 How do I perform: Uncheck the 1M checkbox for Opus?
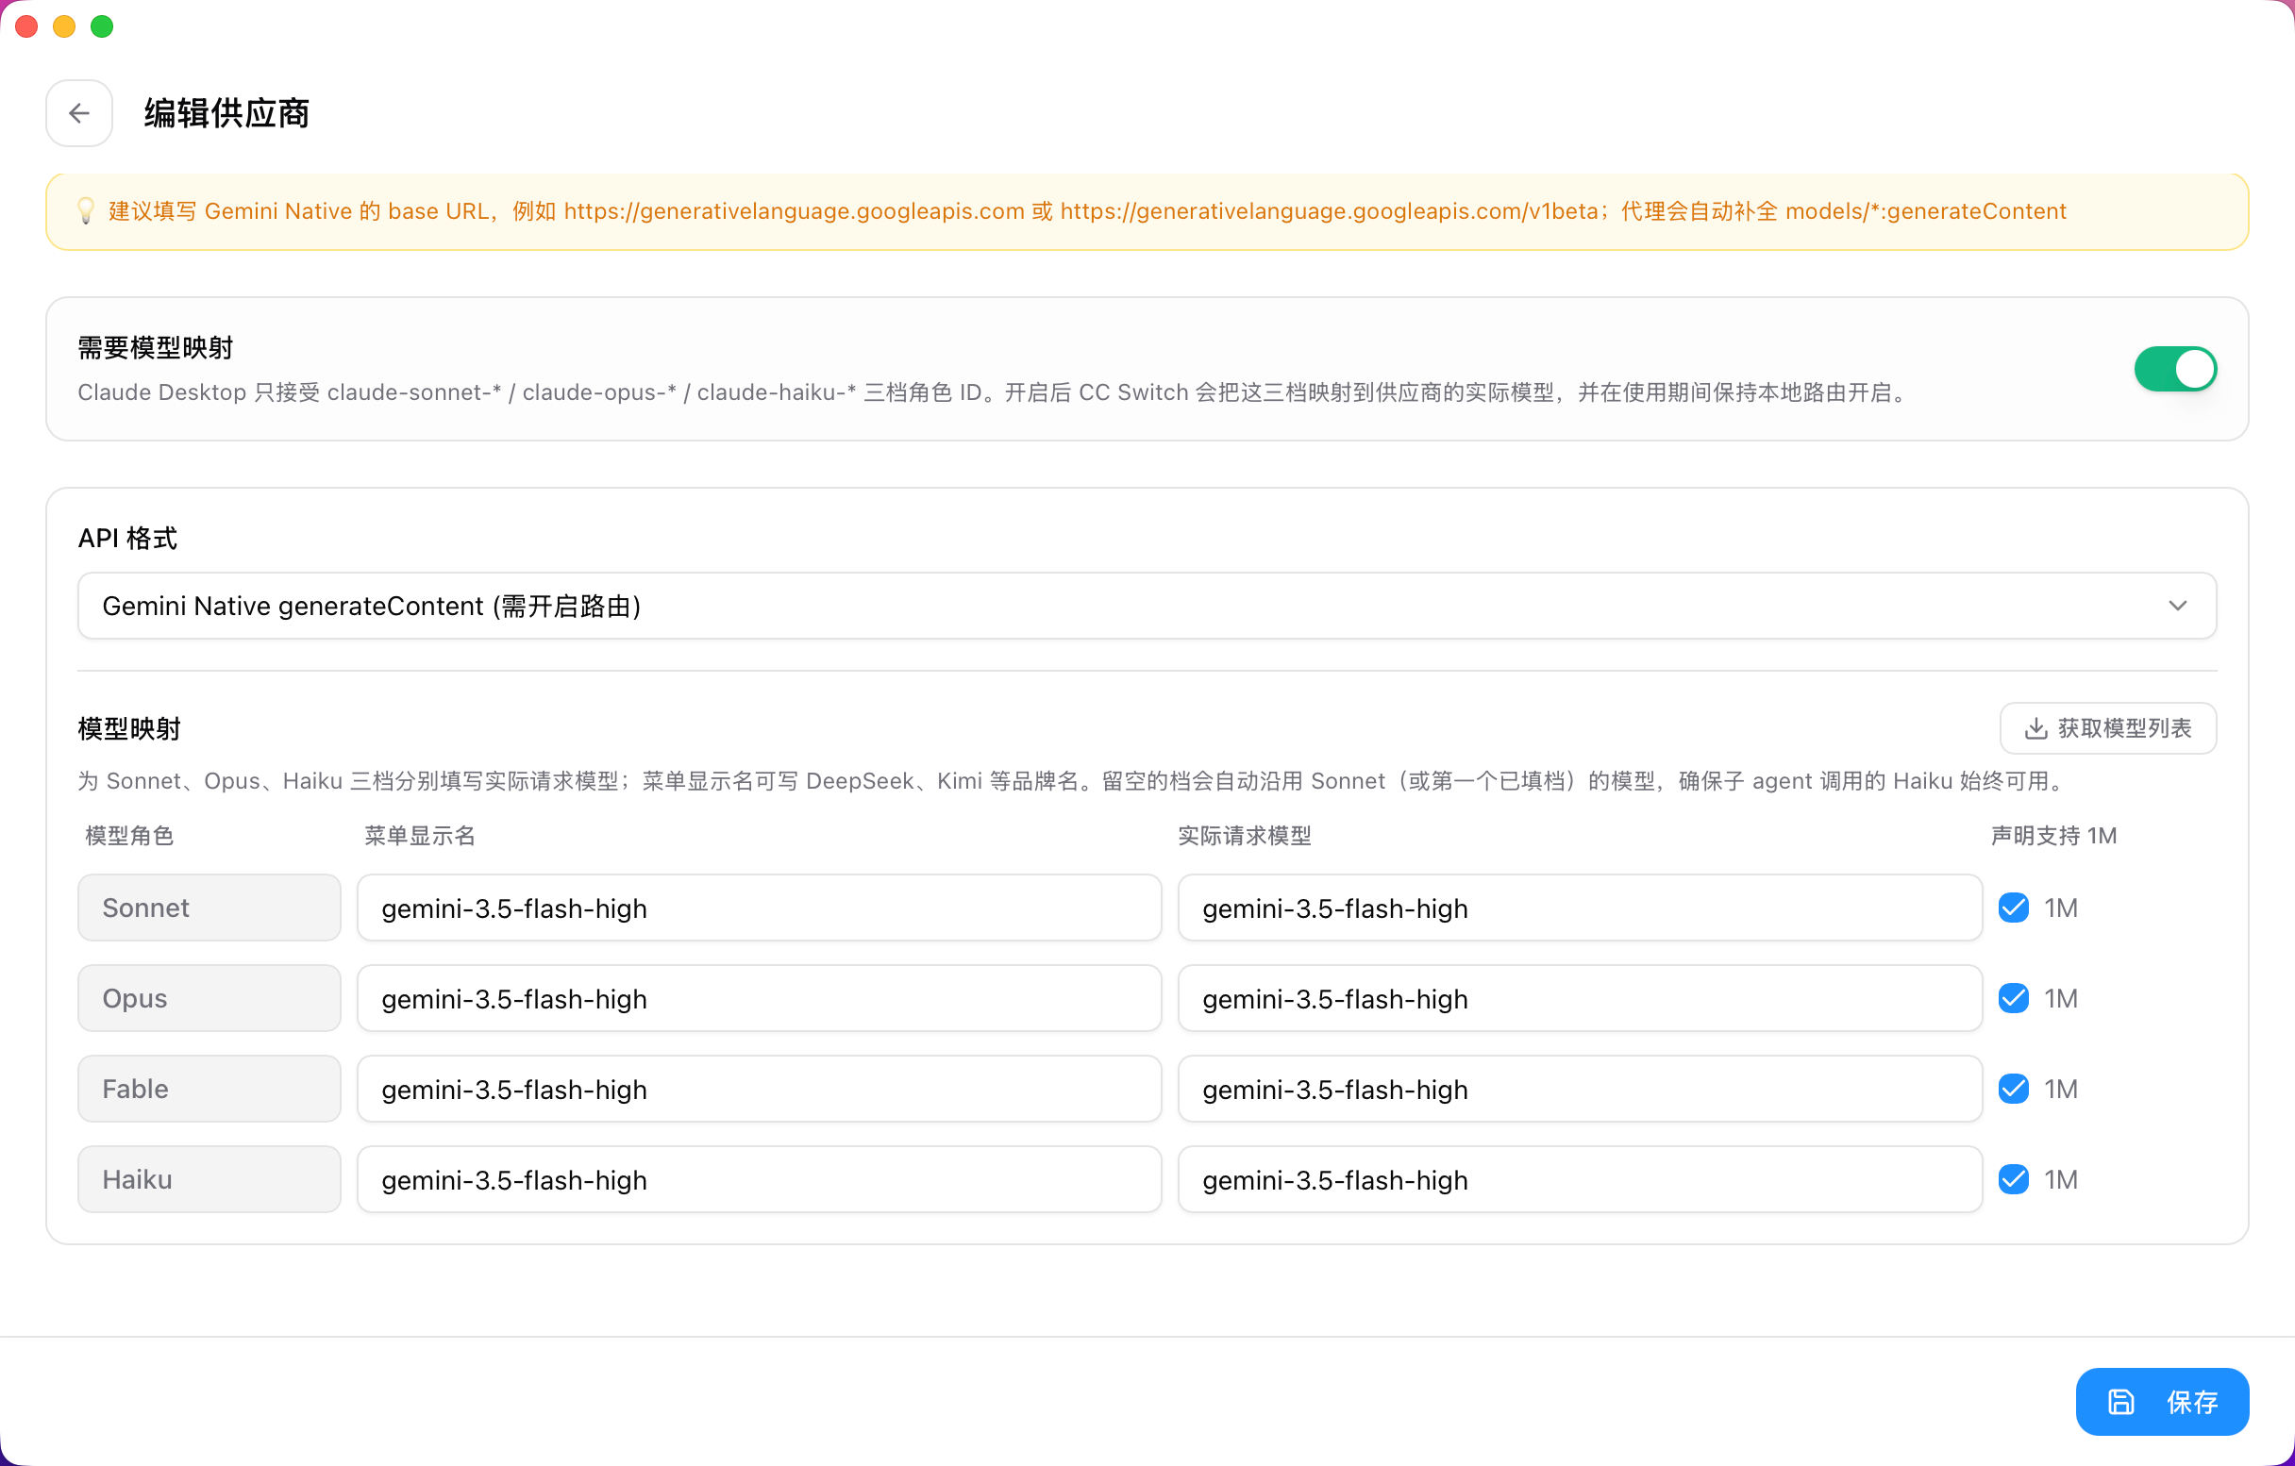[2013, 998]
